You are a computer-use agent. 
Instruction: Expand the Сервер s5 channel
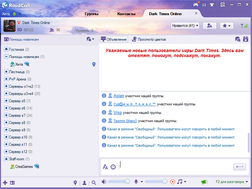6,101
